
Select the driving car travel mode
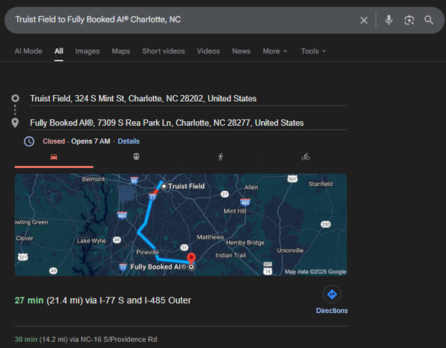coord(54,158)
